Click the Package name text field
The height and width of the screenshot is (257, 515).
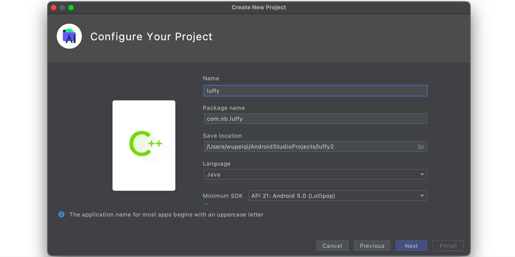(315, 119)
